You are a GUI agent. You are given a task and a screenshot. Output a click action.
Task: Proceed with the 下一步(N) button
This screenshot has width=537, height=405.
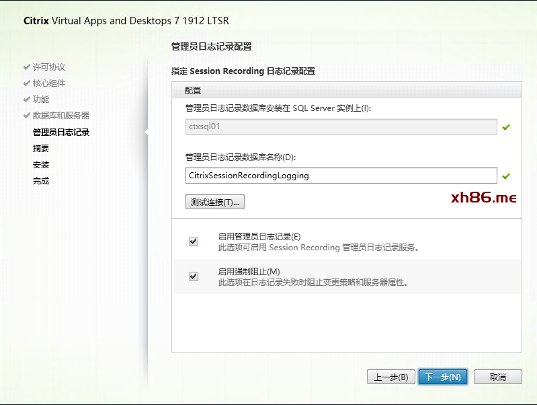click(442, 377)
